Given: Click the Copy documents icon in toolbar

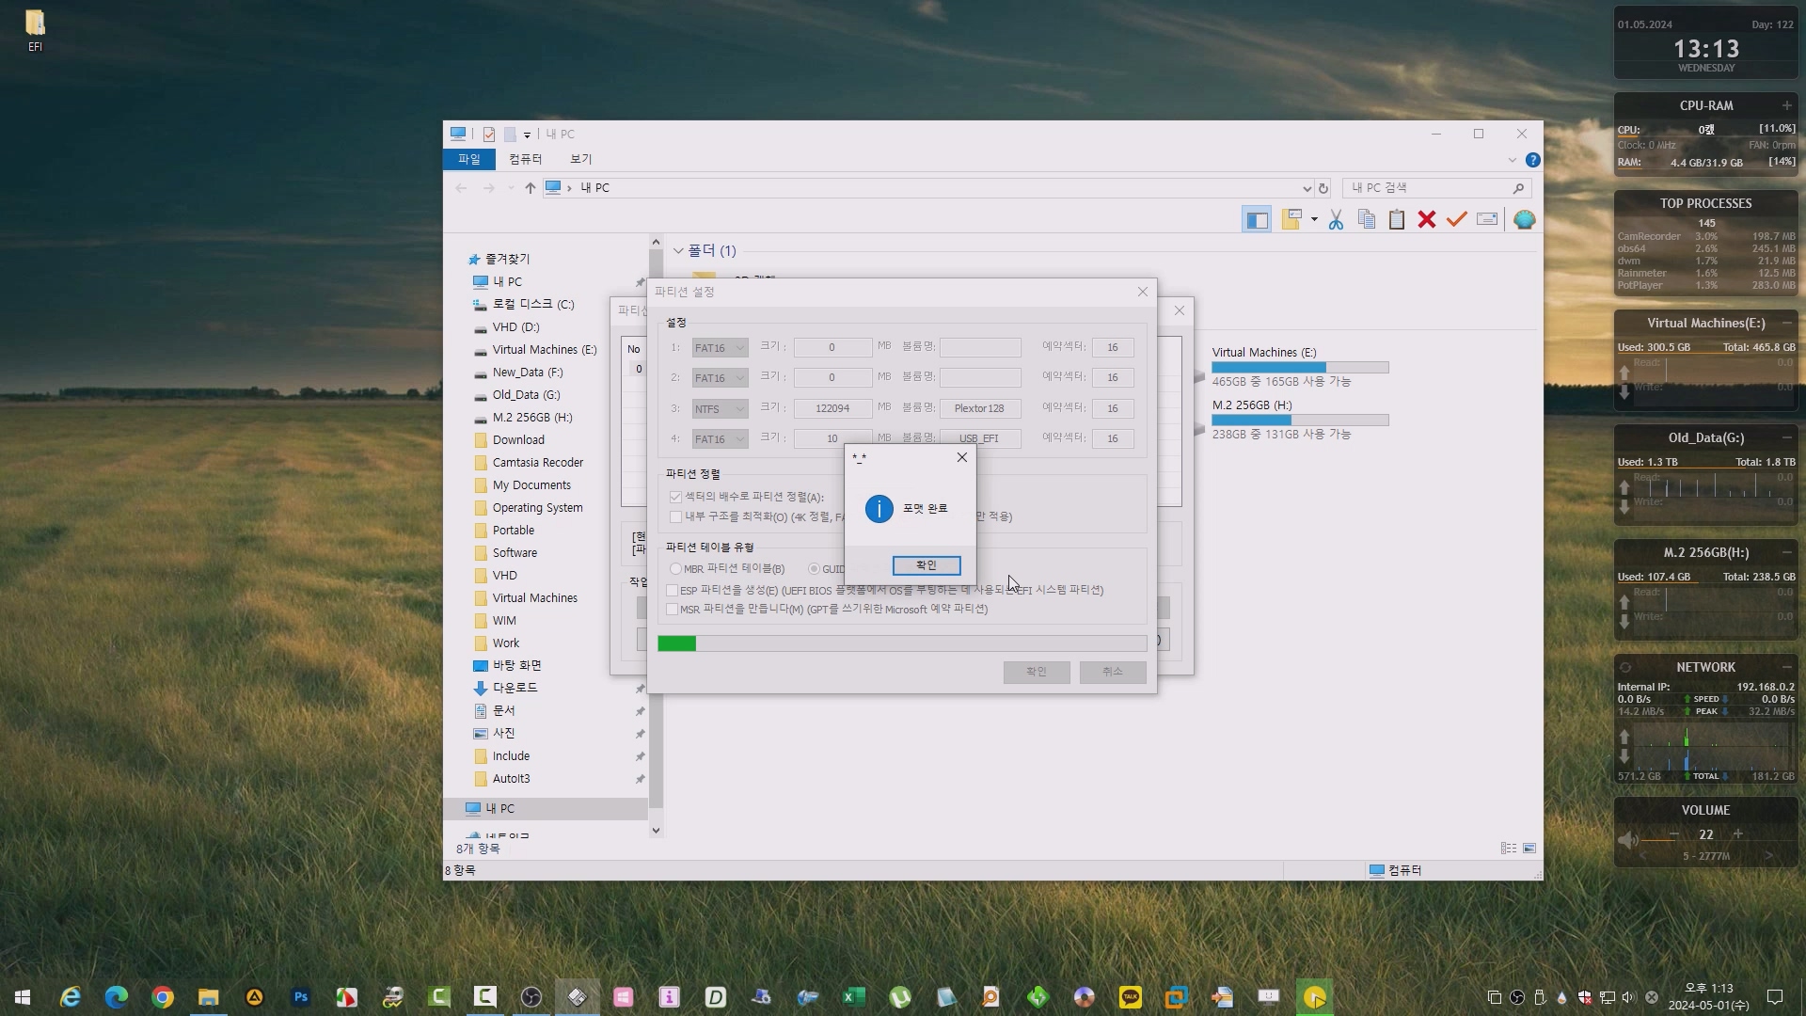Looking at the screenshot, I should (1367, 220).
